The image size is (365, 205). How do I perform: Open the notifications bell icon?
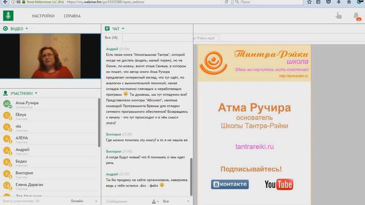[356, 16]
